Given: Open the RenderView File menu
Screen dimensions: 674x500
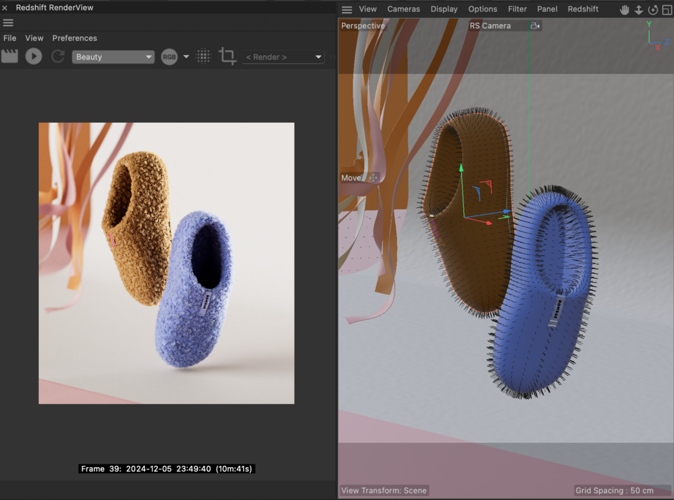Looking at the screenshot, I should click(x=10, y=38).
